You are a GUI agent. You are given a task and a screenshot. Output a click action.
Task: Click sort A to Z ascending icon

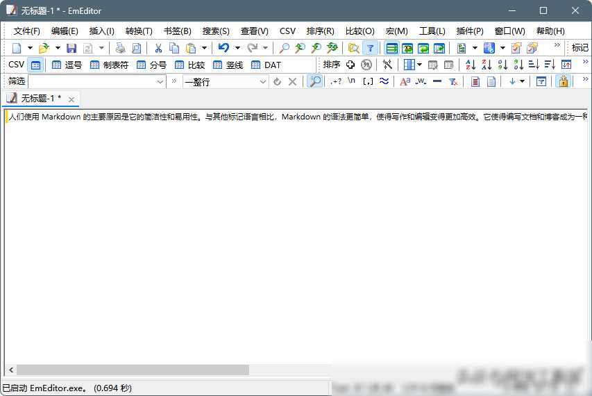tap(471, 65)
